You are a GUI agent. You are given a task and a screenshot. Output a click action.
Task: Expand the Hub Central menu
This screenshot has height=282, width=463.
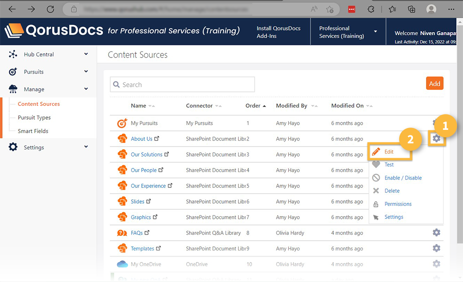(86, 54)
